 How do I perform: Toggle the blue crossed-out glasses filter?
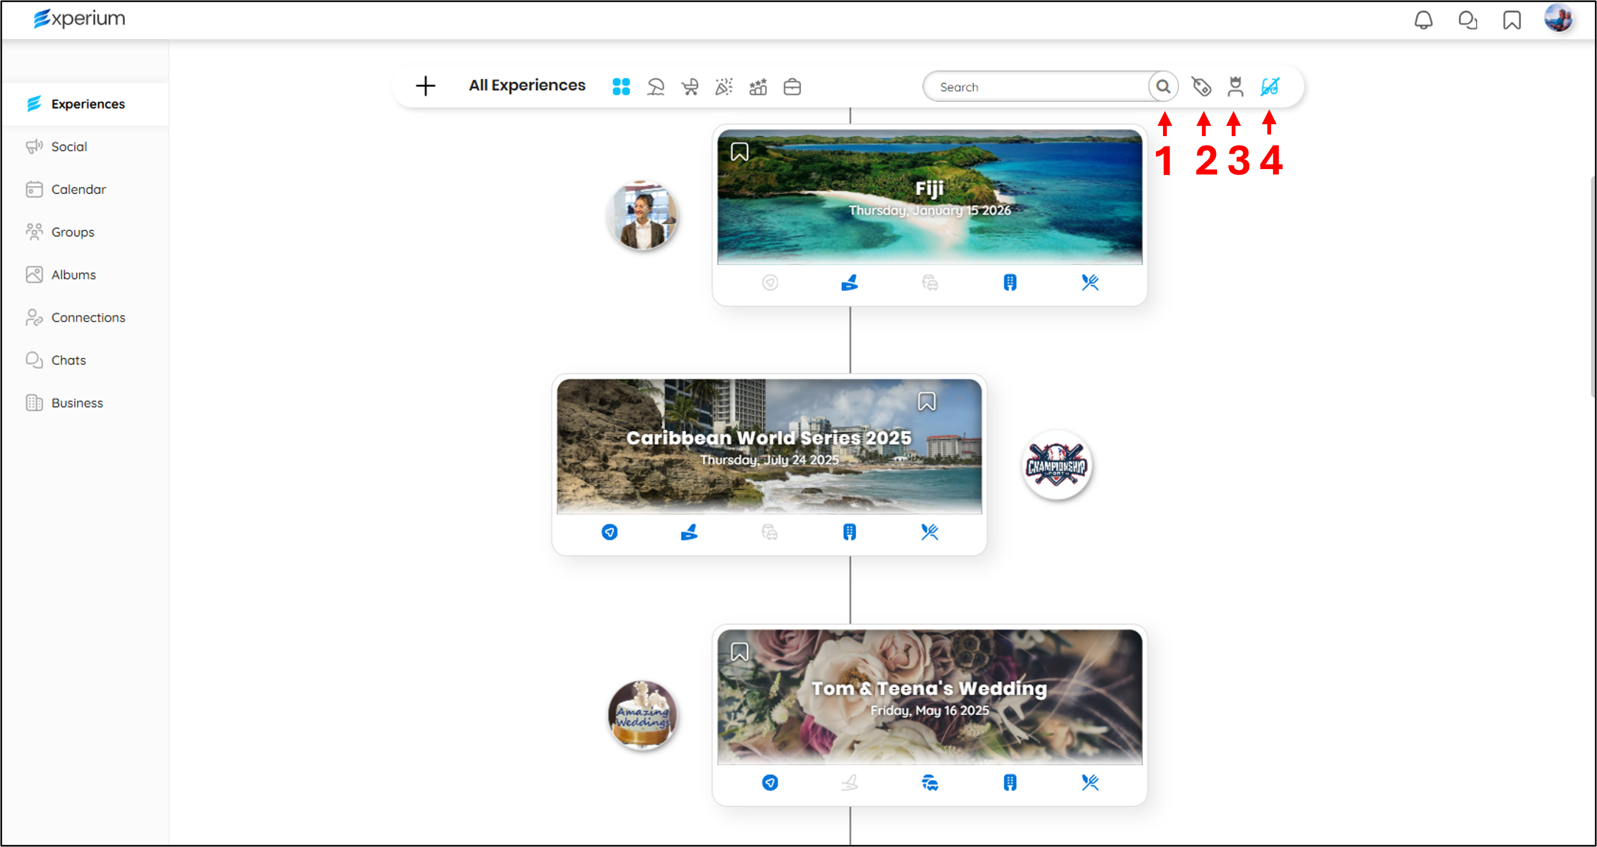(1269, 87)
